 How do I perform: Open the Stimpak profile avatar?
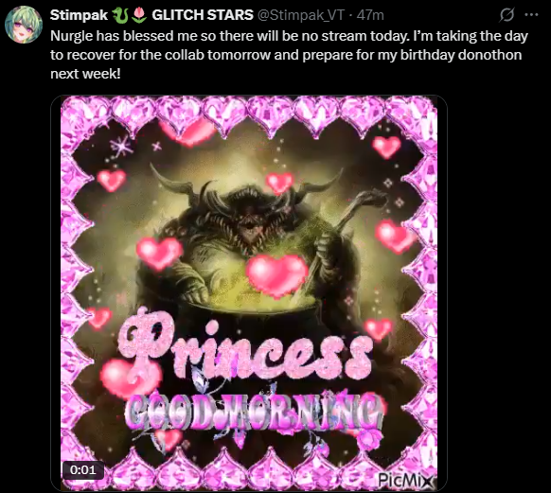pos(24,25)
